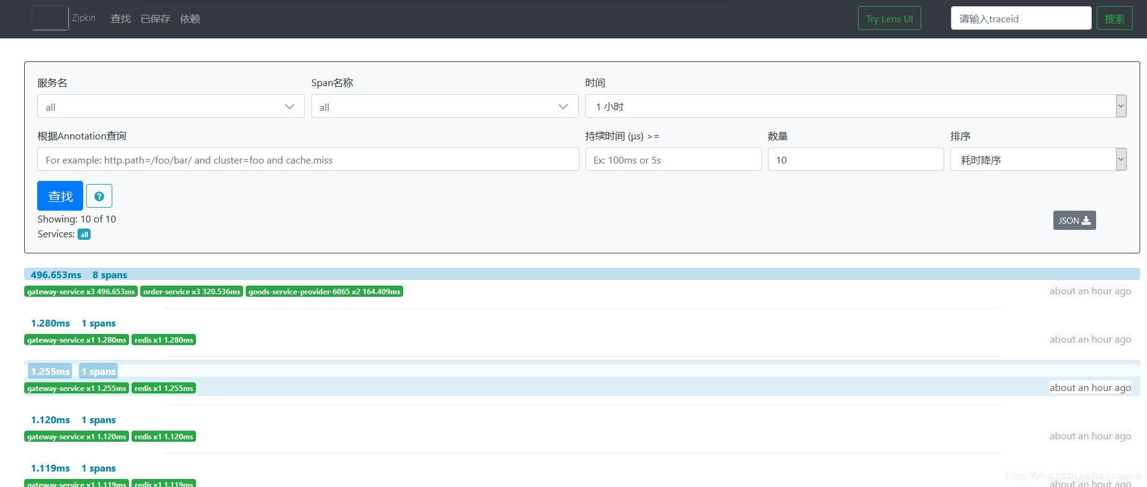Click the green 搜索 button
1147x487 pixels.
(1115, 19)
